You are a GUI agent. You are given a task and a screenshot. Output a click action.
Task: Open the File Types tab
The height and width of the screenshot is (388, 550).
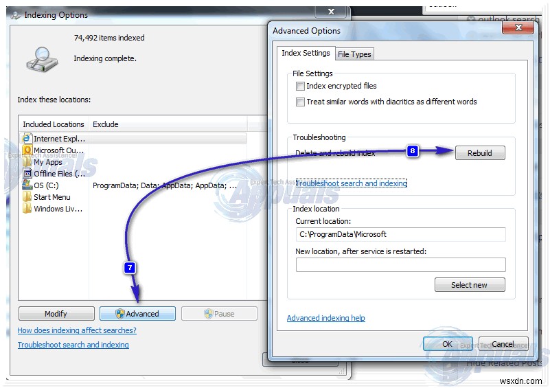click(354, 54)
